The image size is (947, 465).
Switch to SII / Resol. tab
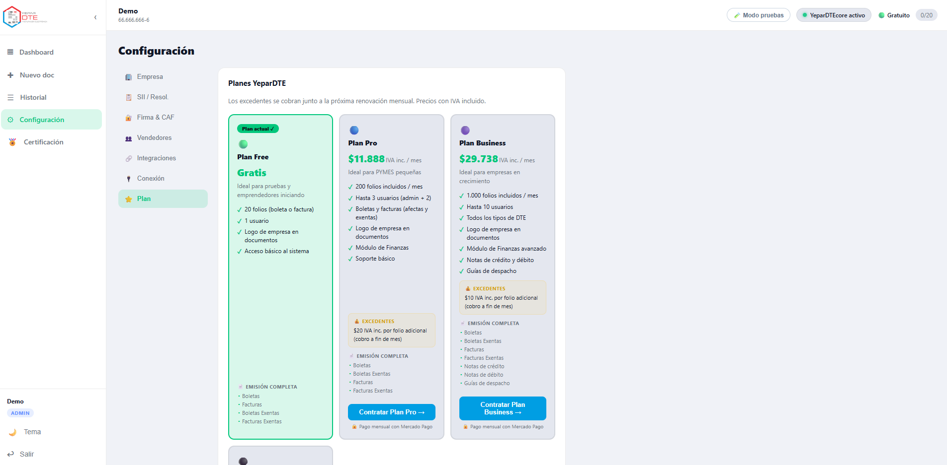coord(163,97)
